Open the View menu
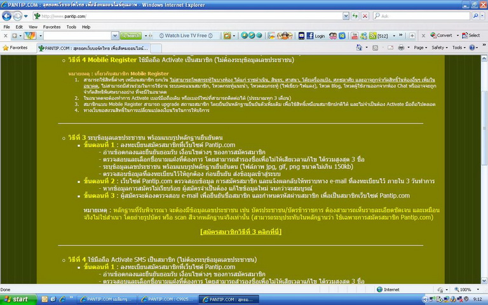The width and height of the screenshot is (488, 305). 33,27
